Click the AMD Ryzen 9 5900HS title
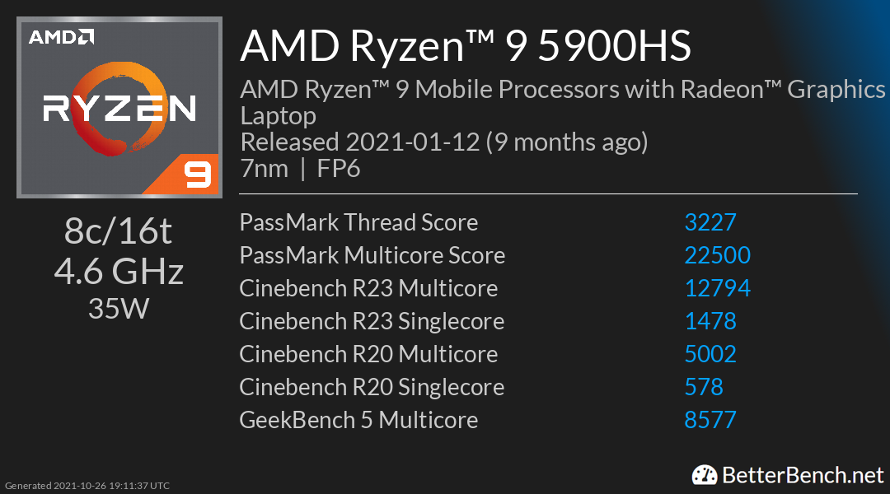Viewport: 890px width, 494px height. (466, 47)
